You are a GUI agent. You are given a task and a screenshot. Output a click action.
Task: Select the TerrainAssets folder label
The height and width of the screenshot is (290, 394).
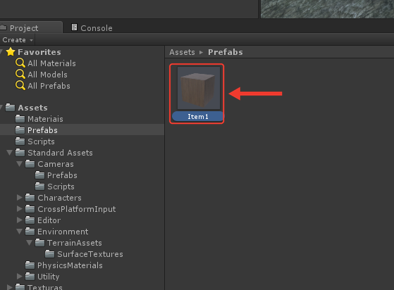click(75, 243)
